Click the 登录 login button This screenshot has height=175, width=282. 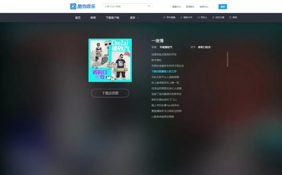pyautogui.click(x=223, y=7)
